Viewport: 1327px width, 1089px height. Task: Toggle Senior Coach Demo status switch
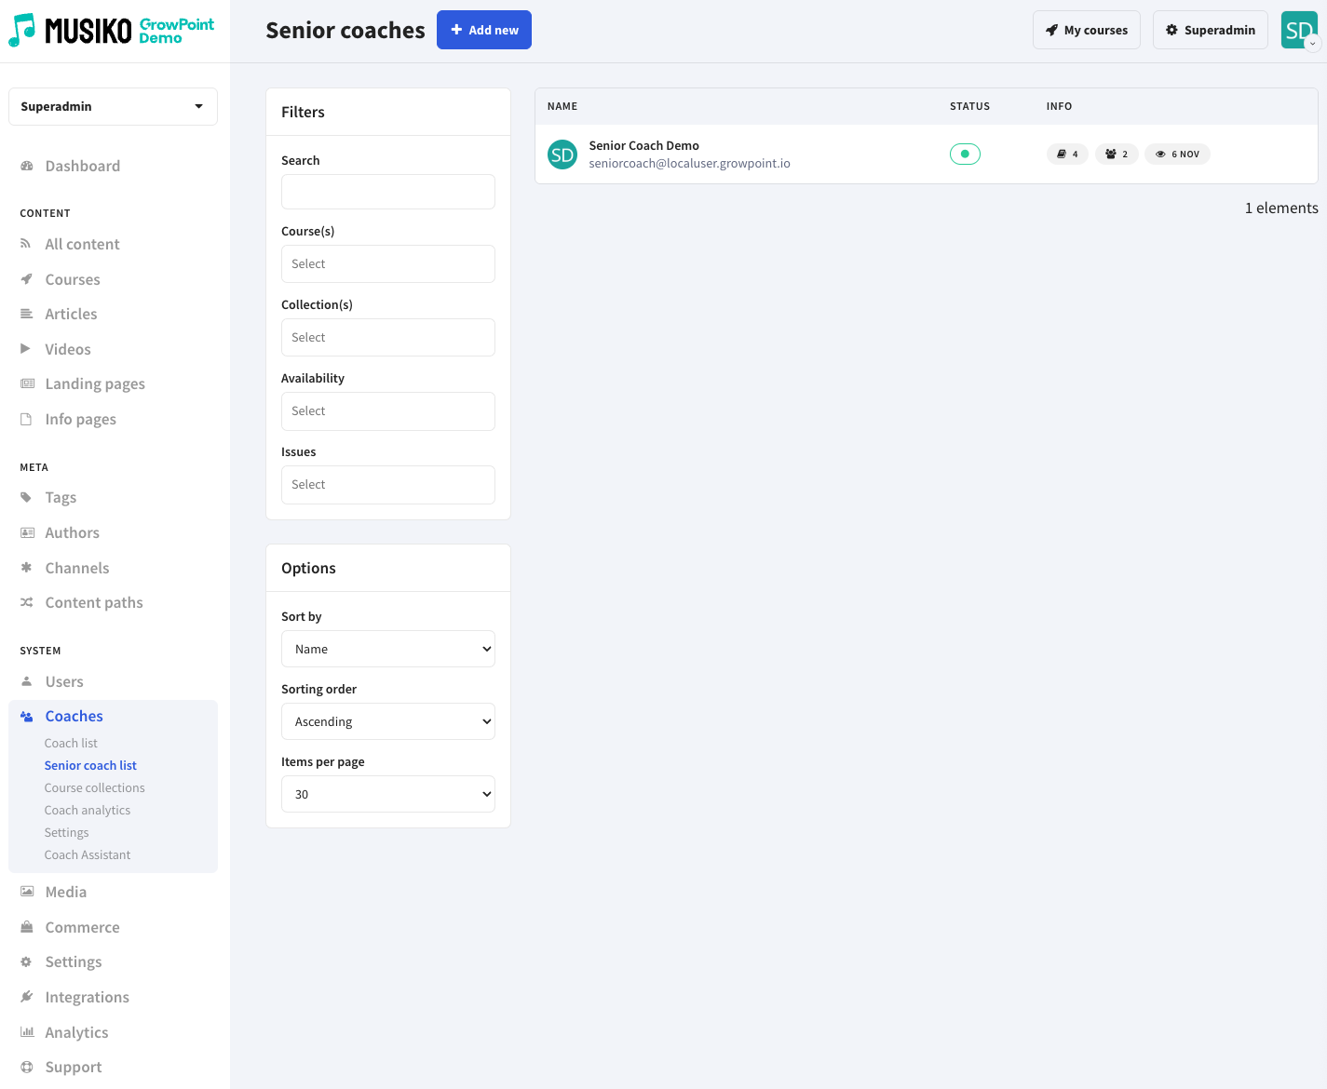click(965, 155)
